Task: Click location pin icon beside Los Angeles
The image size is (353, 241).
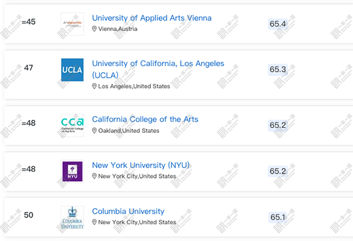Action: (x=94, y=87)
